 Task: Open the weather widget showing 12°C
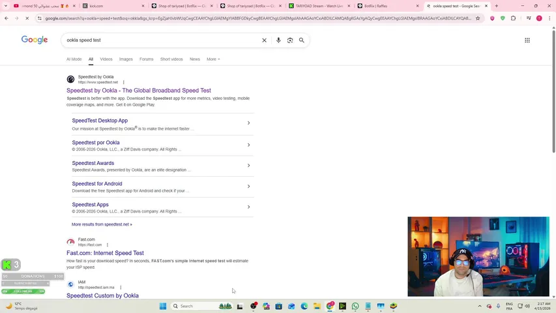pos(22,306)
